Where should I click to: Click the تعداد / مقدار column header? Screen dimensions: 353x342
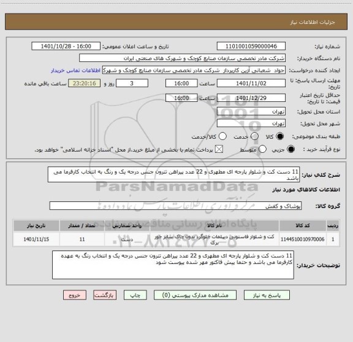(82, 225)
